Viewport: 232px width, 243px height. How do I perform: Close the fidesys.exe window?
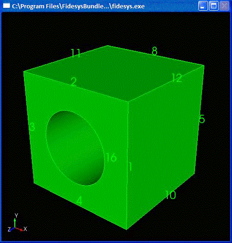pos(224,6)
